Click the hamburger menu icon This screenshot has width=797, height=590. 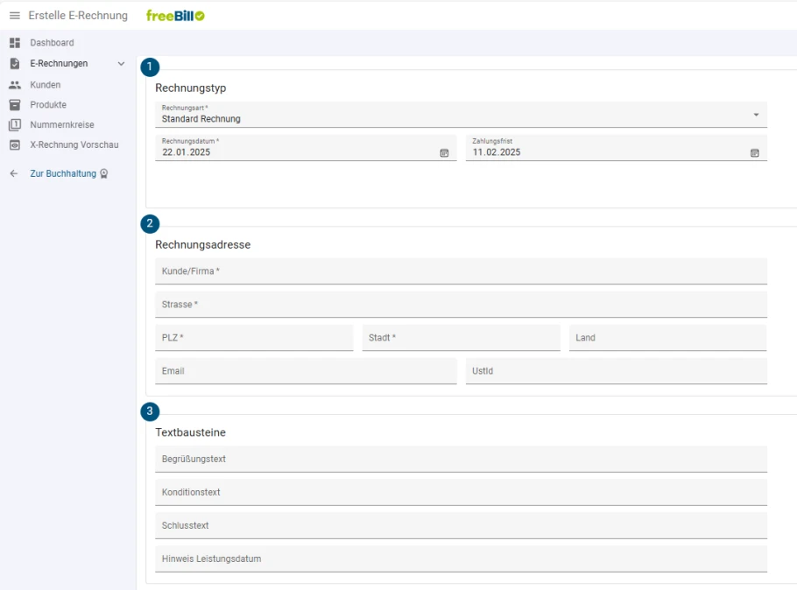pyautogui.click(x=14, y=16)
